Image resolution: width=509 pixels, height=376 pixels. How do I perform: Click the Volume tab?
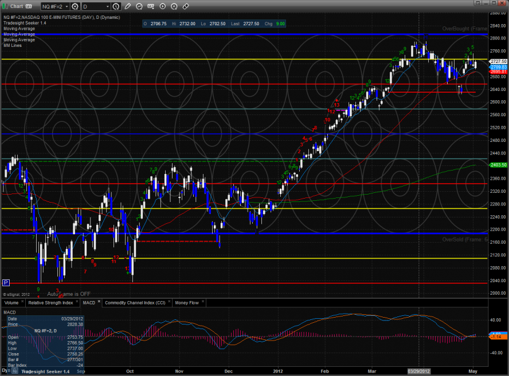(11, 302)
